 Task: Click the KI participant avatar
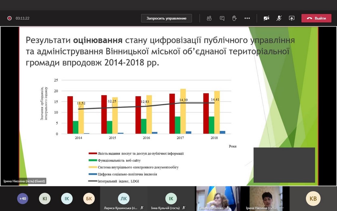[45, 199]
